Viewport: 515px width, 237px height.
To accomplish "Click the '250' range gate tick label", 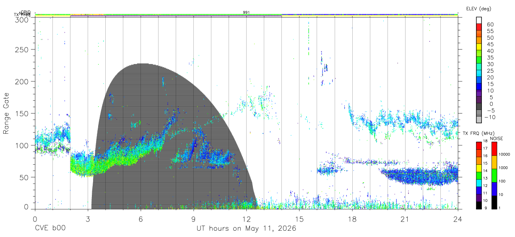I will click(23, 50).
